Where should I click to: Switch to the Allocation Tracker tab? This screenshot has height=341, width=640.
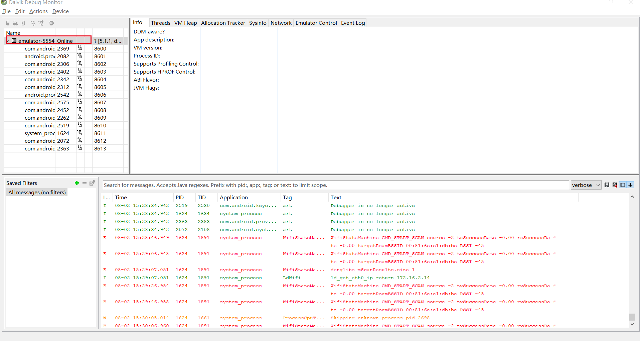click(223, 23)
